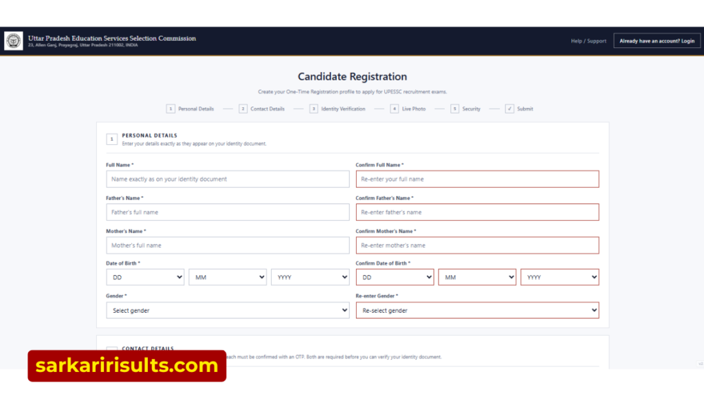
Task: Open the Date of Birth DD dropdown
Action: (x=145, y=277)
